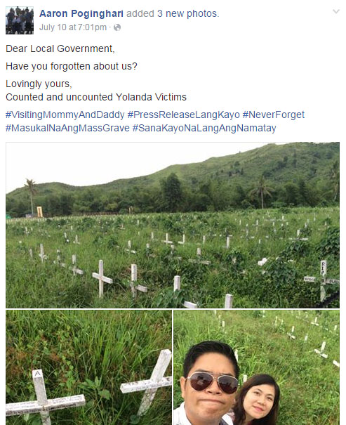
Task: Click the 'Counted and uncounted Yolanda Victims' line
Action: click(x=96, y=97)
